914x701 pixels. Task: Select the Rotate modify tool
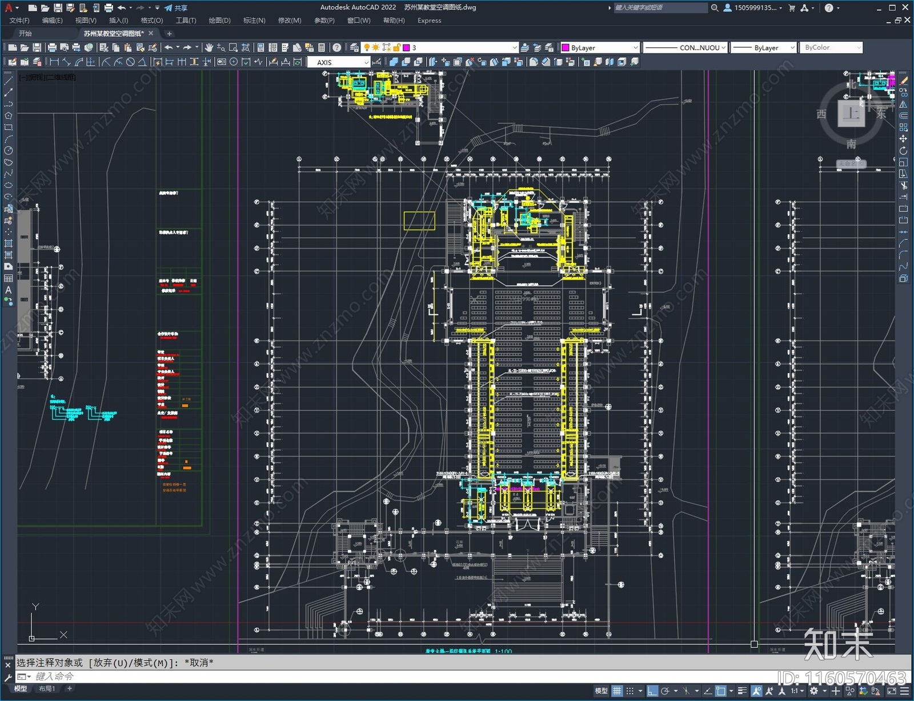click(x=903, y=151)
